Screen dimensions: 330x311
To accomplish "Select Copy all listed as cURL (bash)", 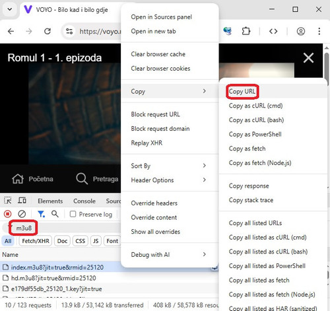I will [273, 252].
